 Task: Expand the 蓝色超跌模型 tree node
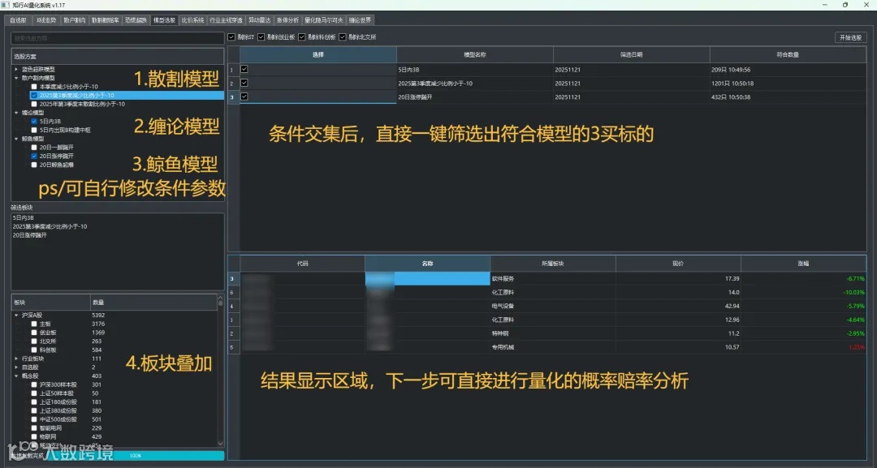15,69
